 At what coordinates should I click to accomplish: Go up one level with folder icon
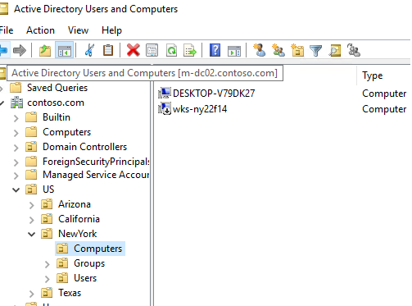[x=45, y=50]
